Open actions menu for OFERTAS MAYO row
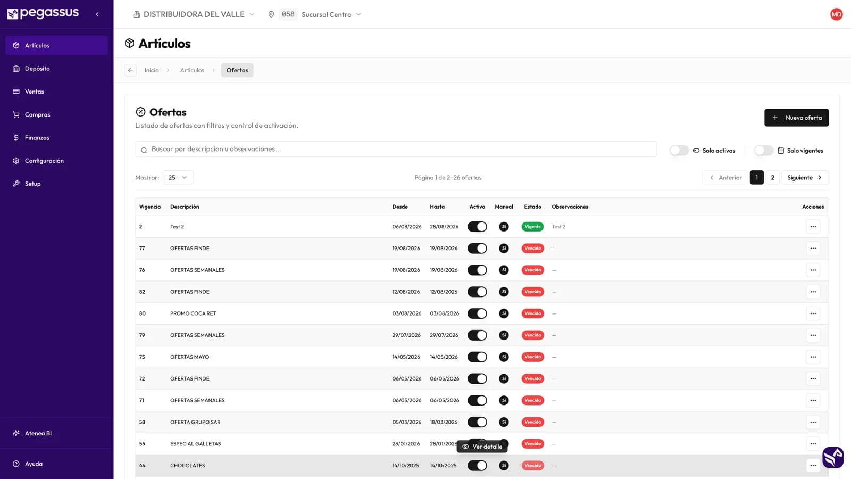The image size is (851, 479). (x=813, y=357)
